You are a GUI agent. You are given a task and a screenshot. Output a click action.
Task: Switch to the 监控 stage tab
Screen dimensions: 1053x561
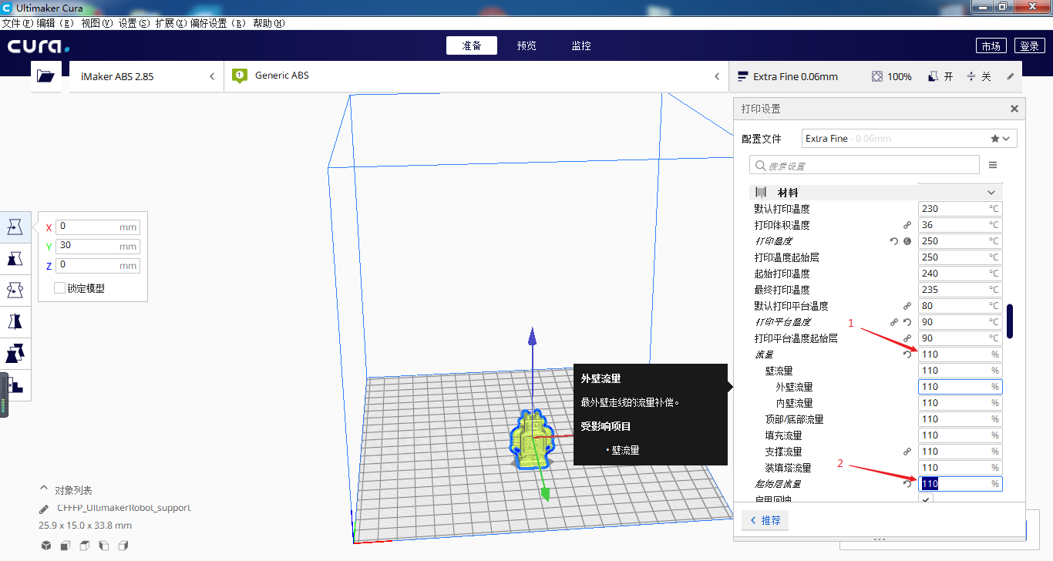tap(581, 45)
